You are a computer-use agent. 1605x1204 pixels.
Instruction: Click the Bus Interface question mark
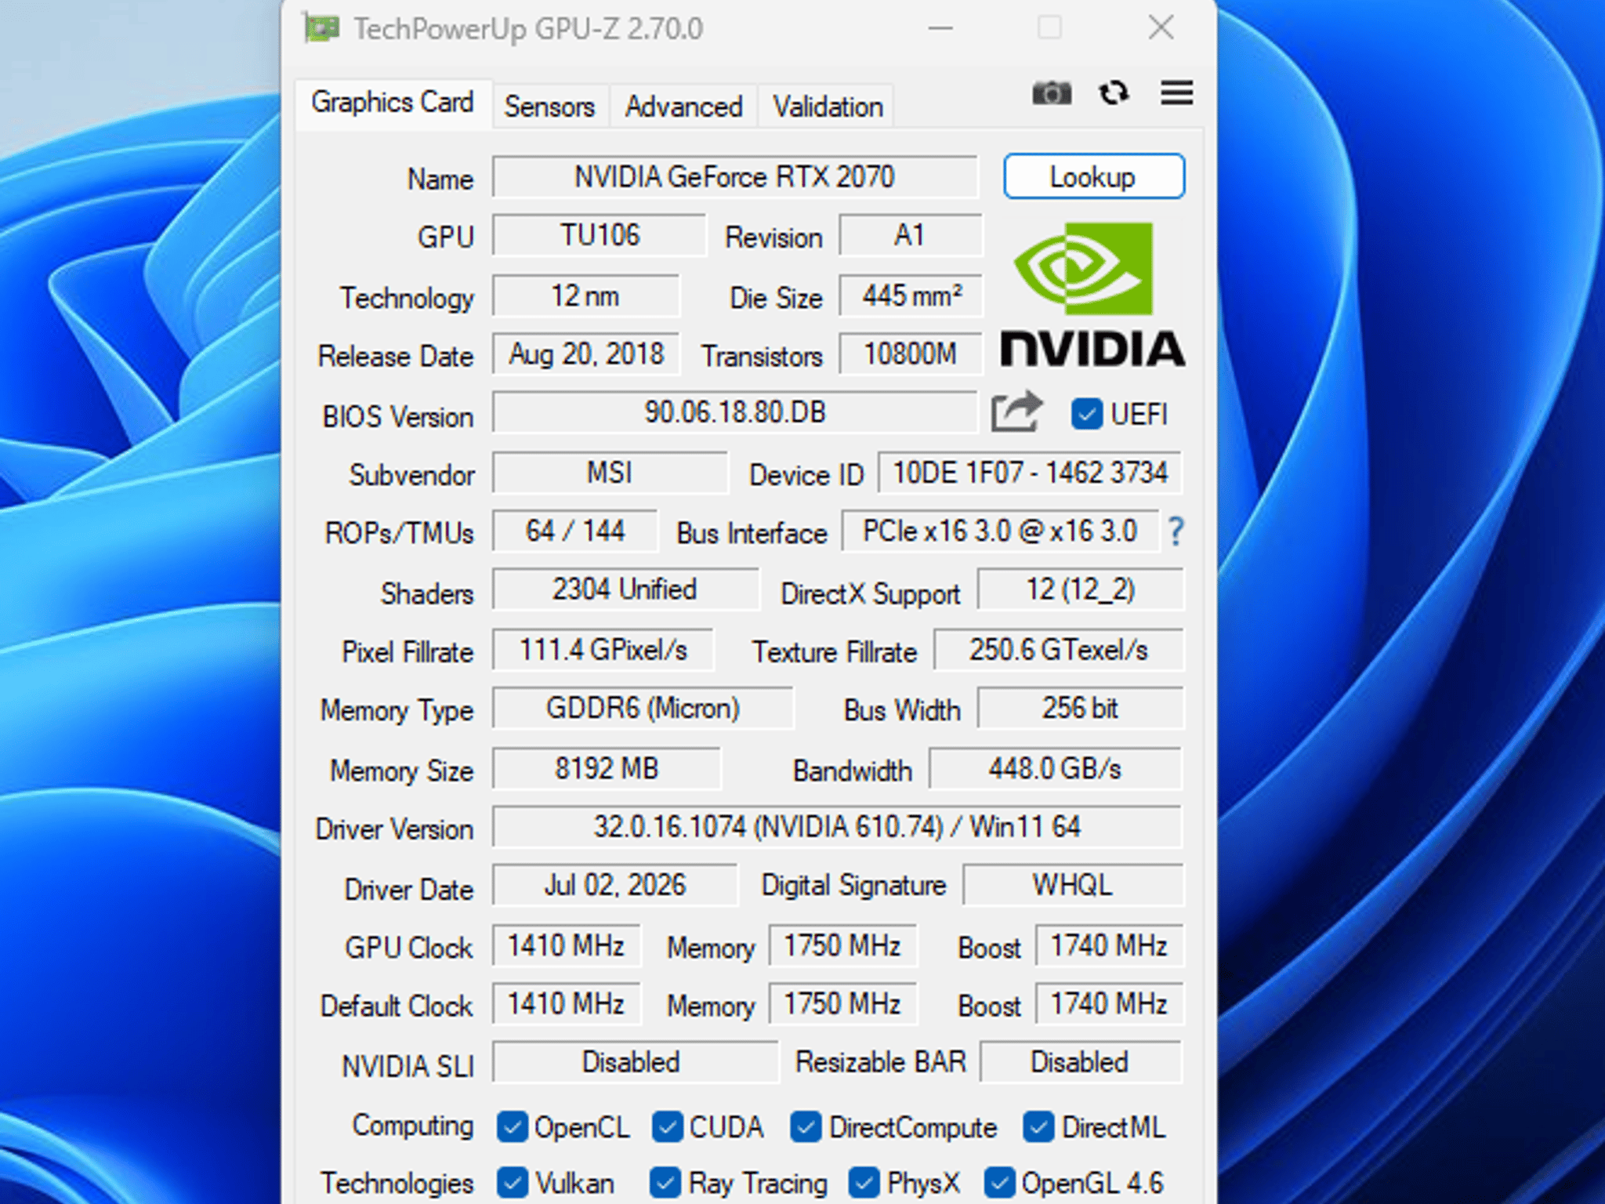(1175, 531)
